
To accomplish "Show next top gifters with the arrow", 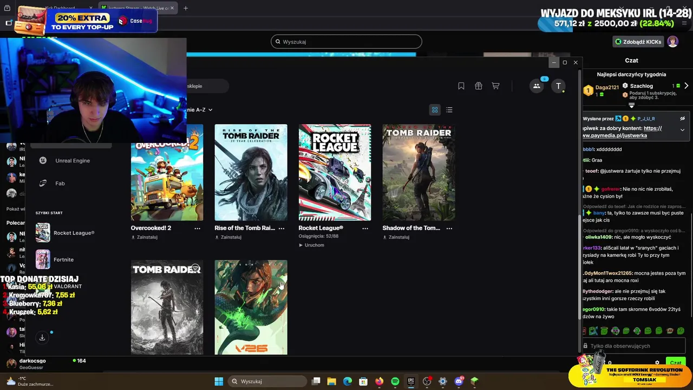I will (686, 86).
